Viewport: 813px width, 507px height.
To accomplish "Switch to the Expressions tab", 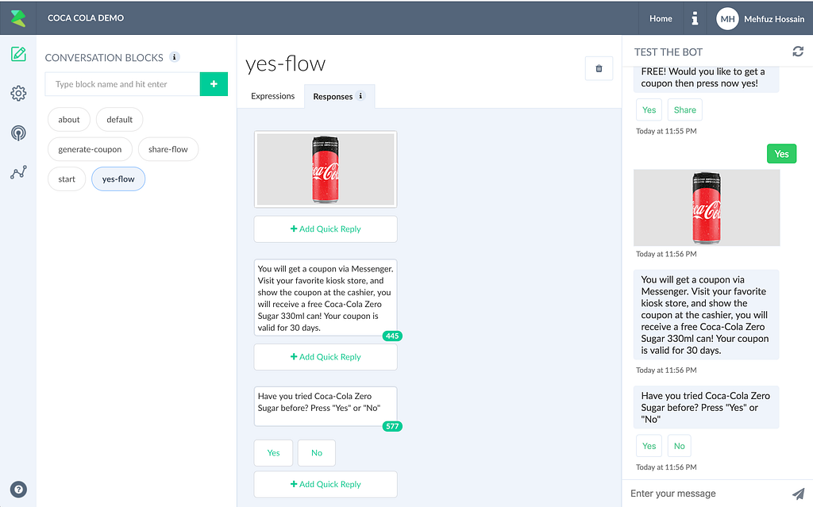I will (272, 97).
